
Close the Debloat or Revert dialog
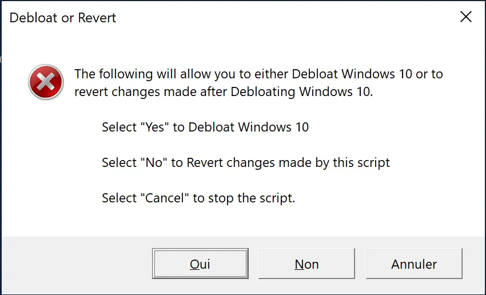coord(466,17)
